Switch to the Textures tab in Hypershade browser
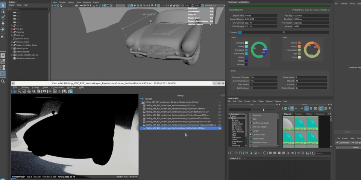 [x=299, y=114]
